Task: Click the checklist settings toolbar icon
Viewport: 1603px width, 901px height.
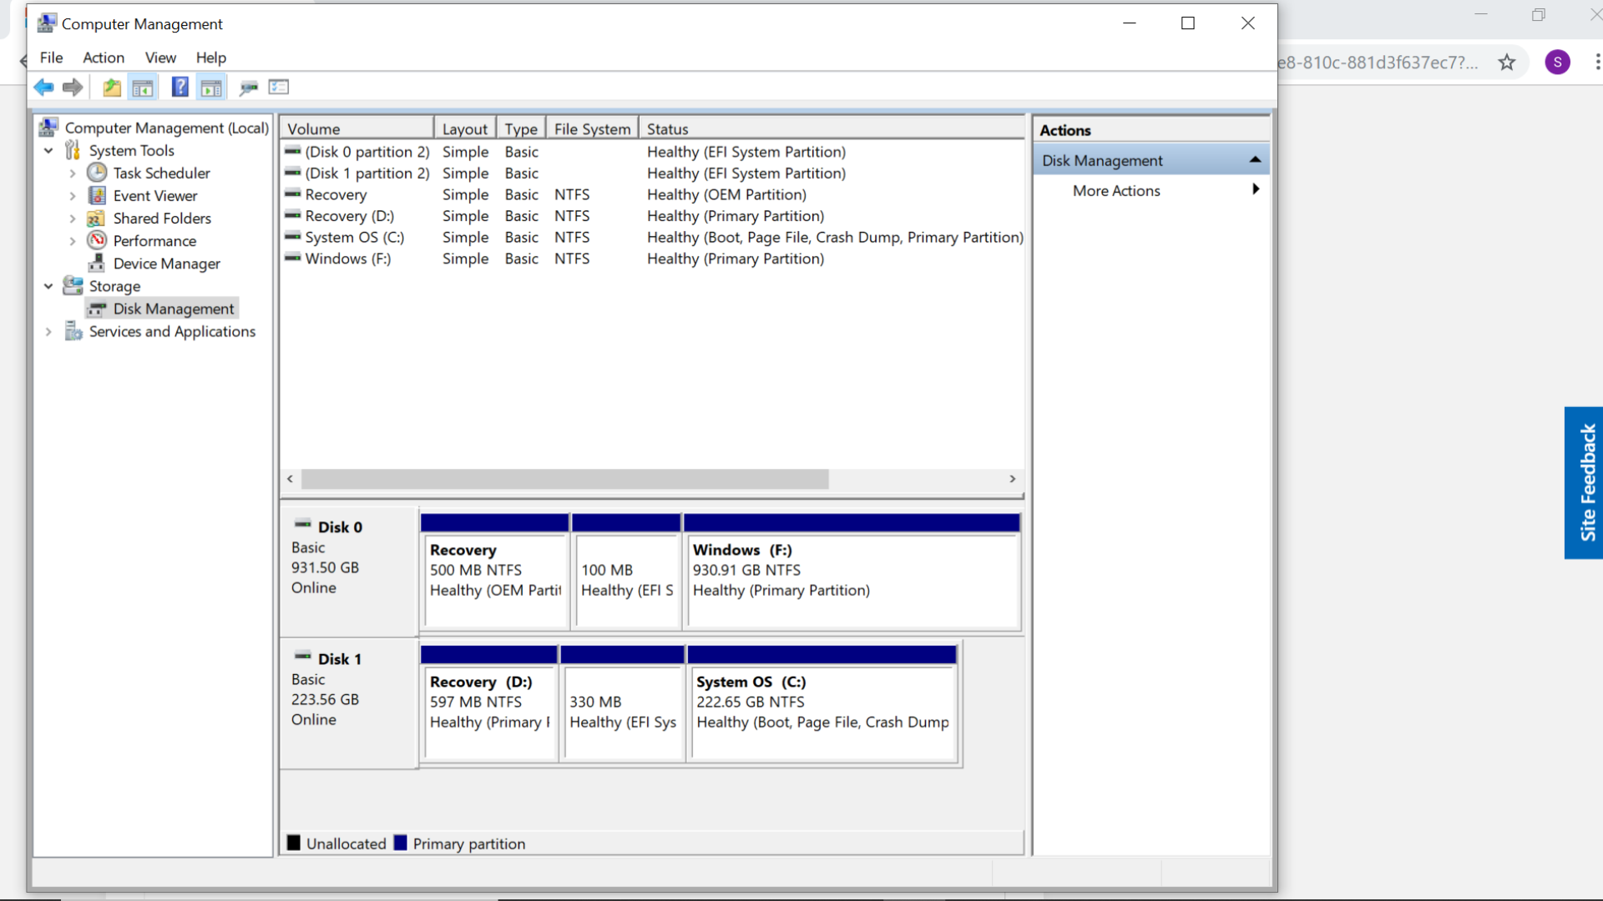Action: (x=279, y=87)
